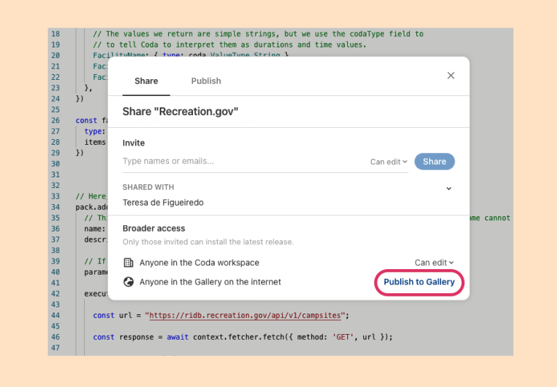Open the invite Can edit permission dropdown
Screen dimensions: 557x387
389,162
